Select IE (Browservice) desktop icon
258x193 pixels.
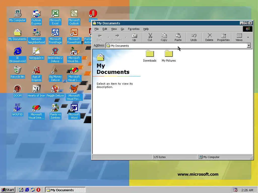17,55
